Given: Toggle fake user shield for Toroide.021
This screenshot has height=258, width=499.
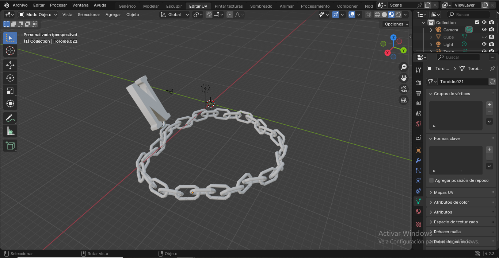Looking at the screenshot, I should pos(492,82).
